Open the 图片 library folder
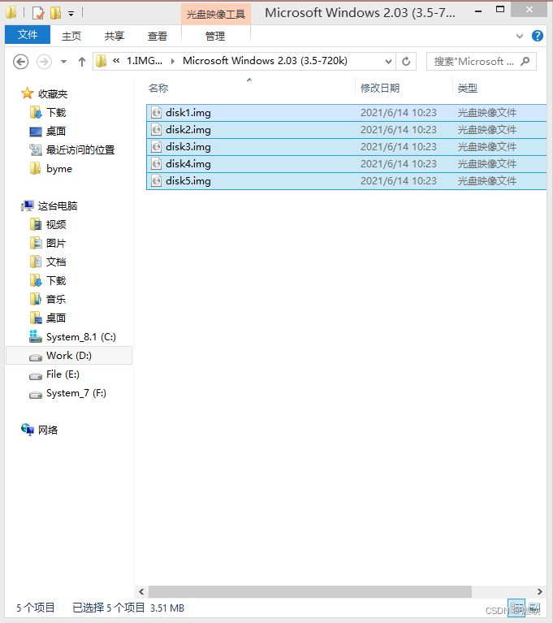The height and width of the screenshot is (623, 553). 56,244
